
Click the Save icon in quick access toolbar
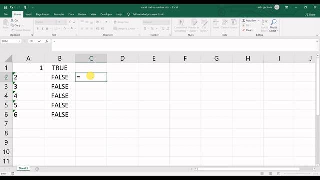click(5, 7)
